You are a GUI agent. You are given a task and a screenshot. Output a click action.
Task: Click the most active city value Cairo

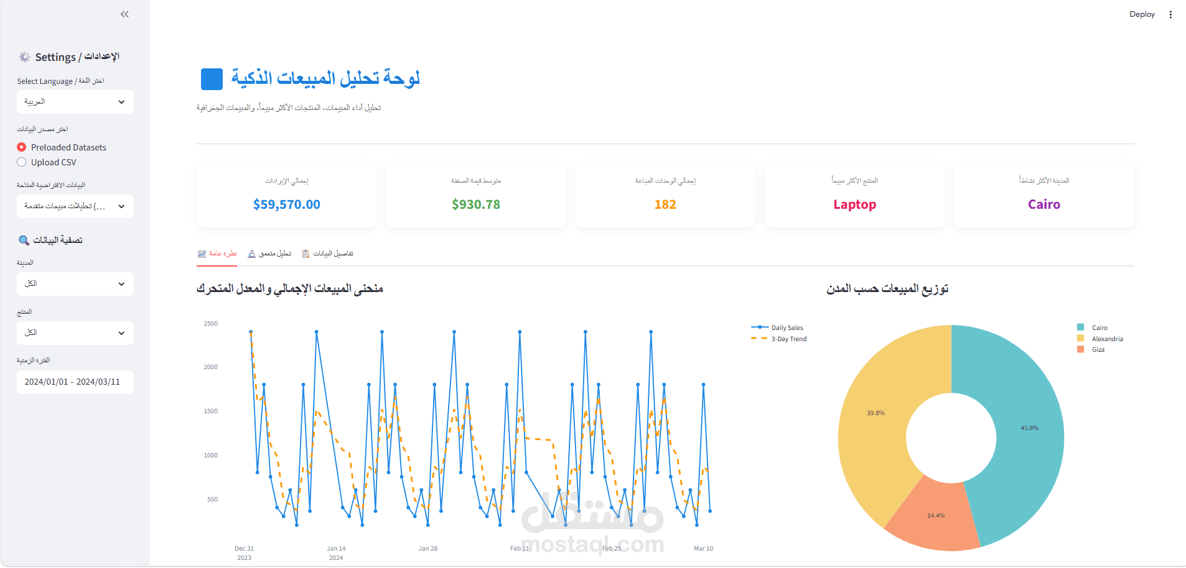[x=1044, y=204]
